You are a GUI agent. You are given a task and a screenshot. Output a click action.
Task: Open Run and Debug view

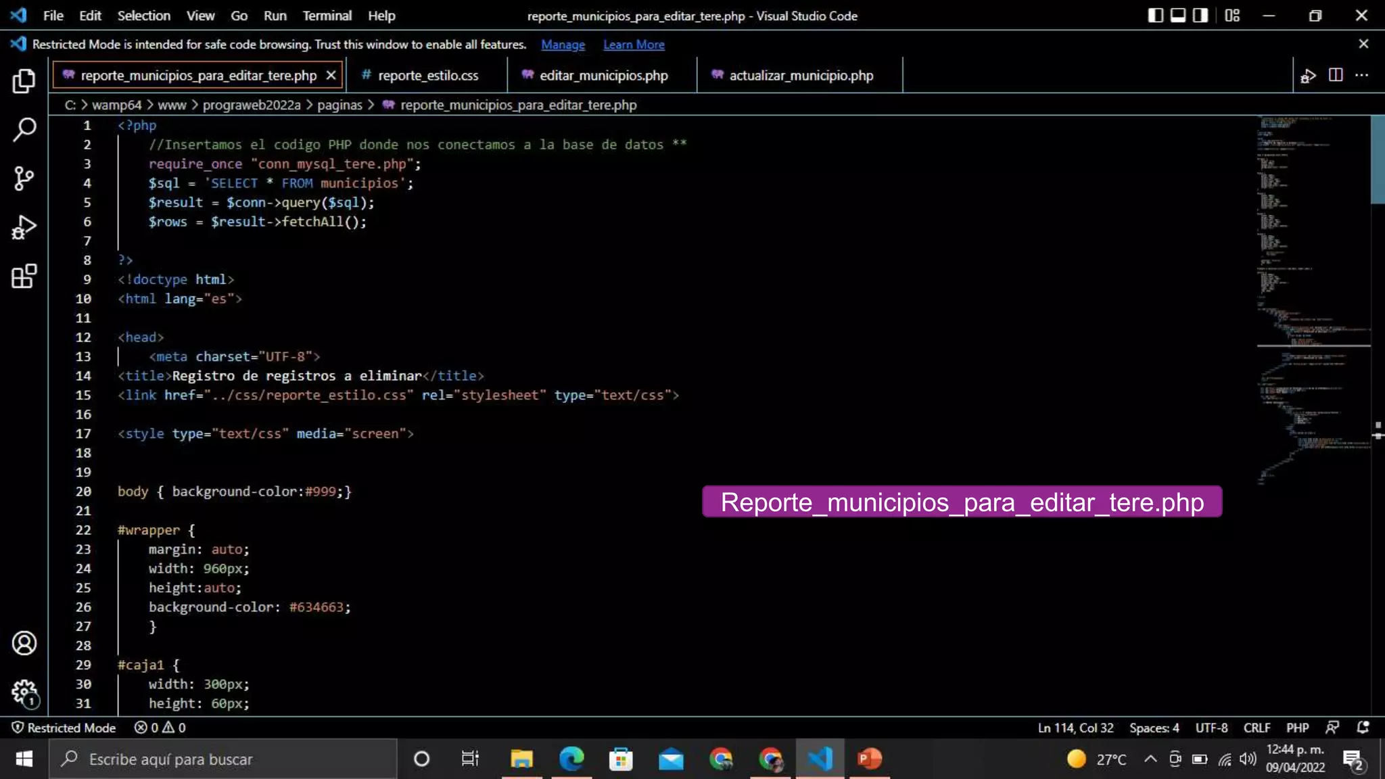(x=24, y=227)
